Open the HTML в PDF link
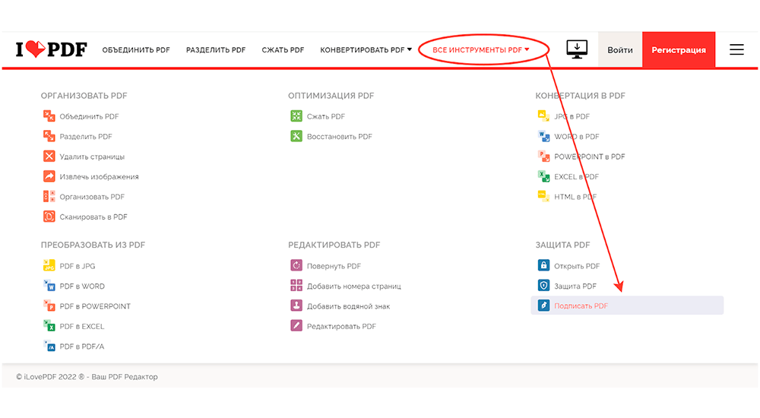The width and height of the screenshot is (760, 418). coord(575,197)
